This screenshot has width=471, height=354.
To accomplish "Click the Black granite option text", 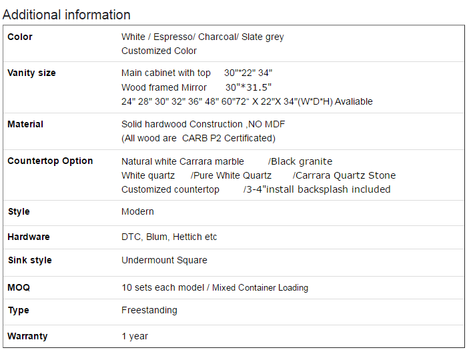I will click(x=300, y=161).
